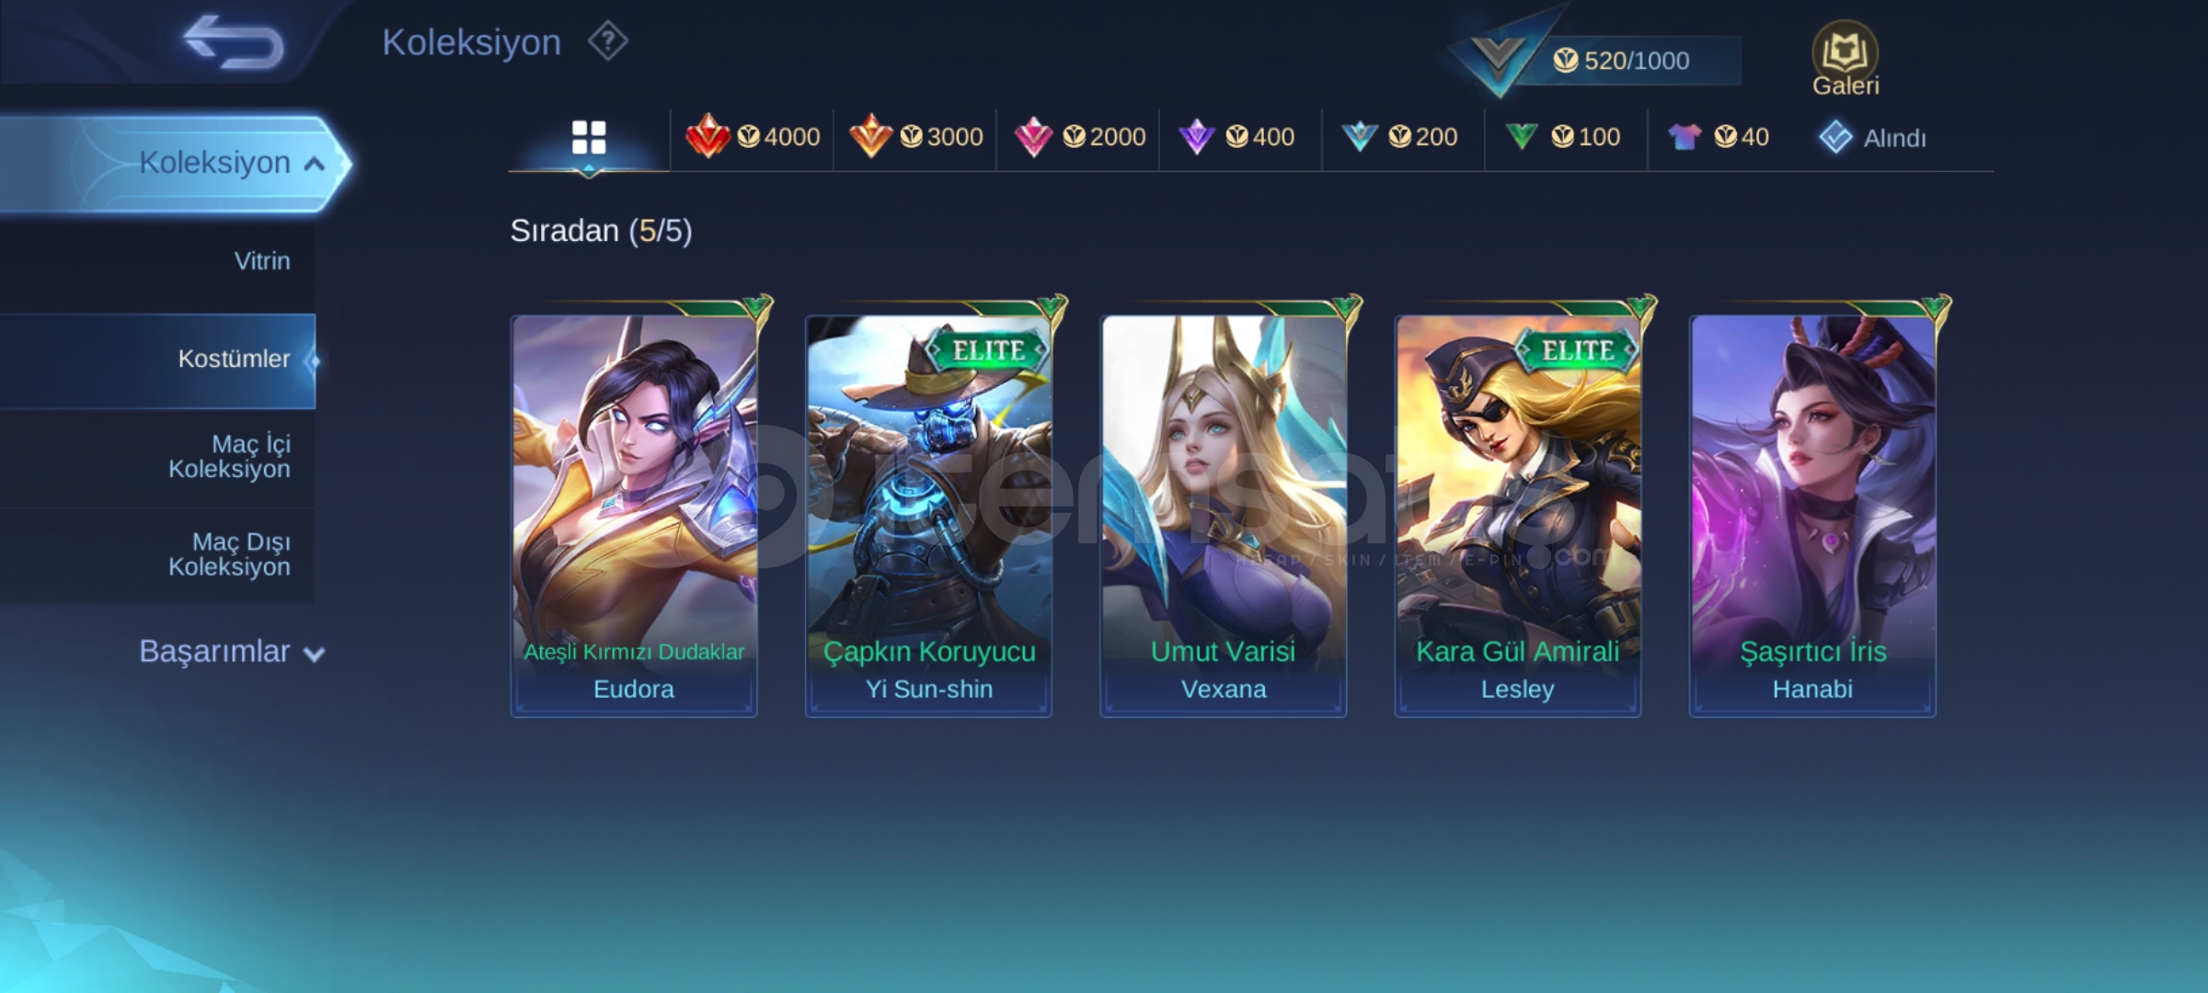The height and width of the screenshot is (993, 2208).
Task: Open the Koleksiyon help question mark
Action: (x=608, y=42)
